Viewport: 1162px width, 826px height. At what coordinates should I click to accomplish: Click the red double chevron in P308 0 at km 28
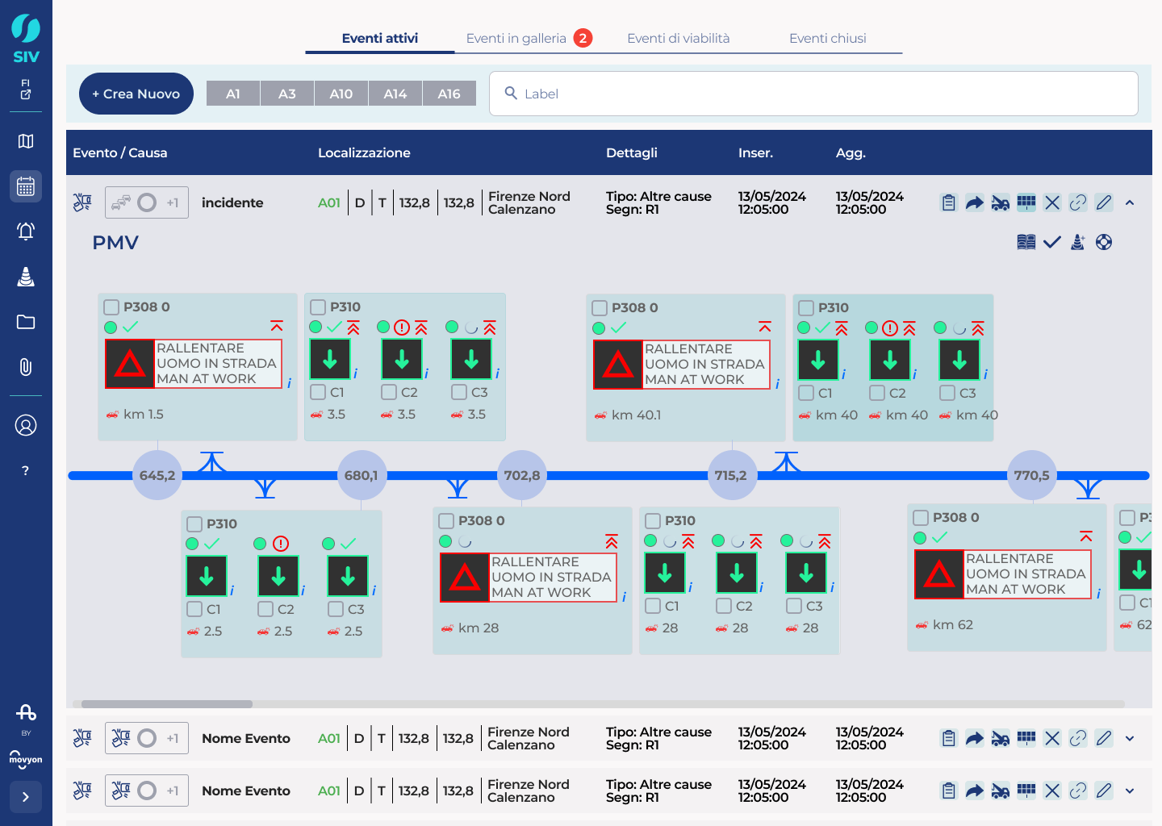pos(612,541)
